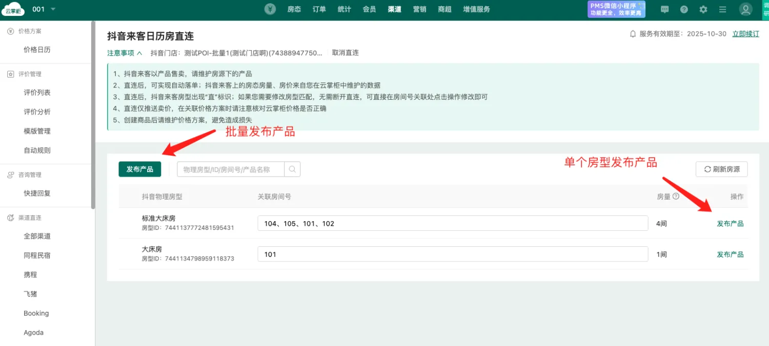Go to 评价分析 in the sidebar
Screen dimensions: 769x346
(37, 112)
